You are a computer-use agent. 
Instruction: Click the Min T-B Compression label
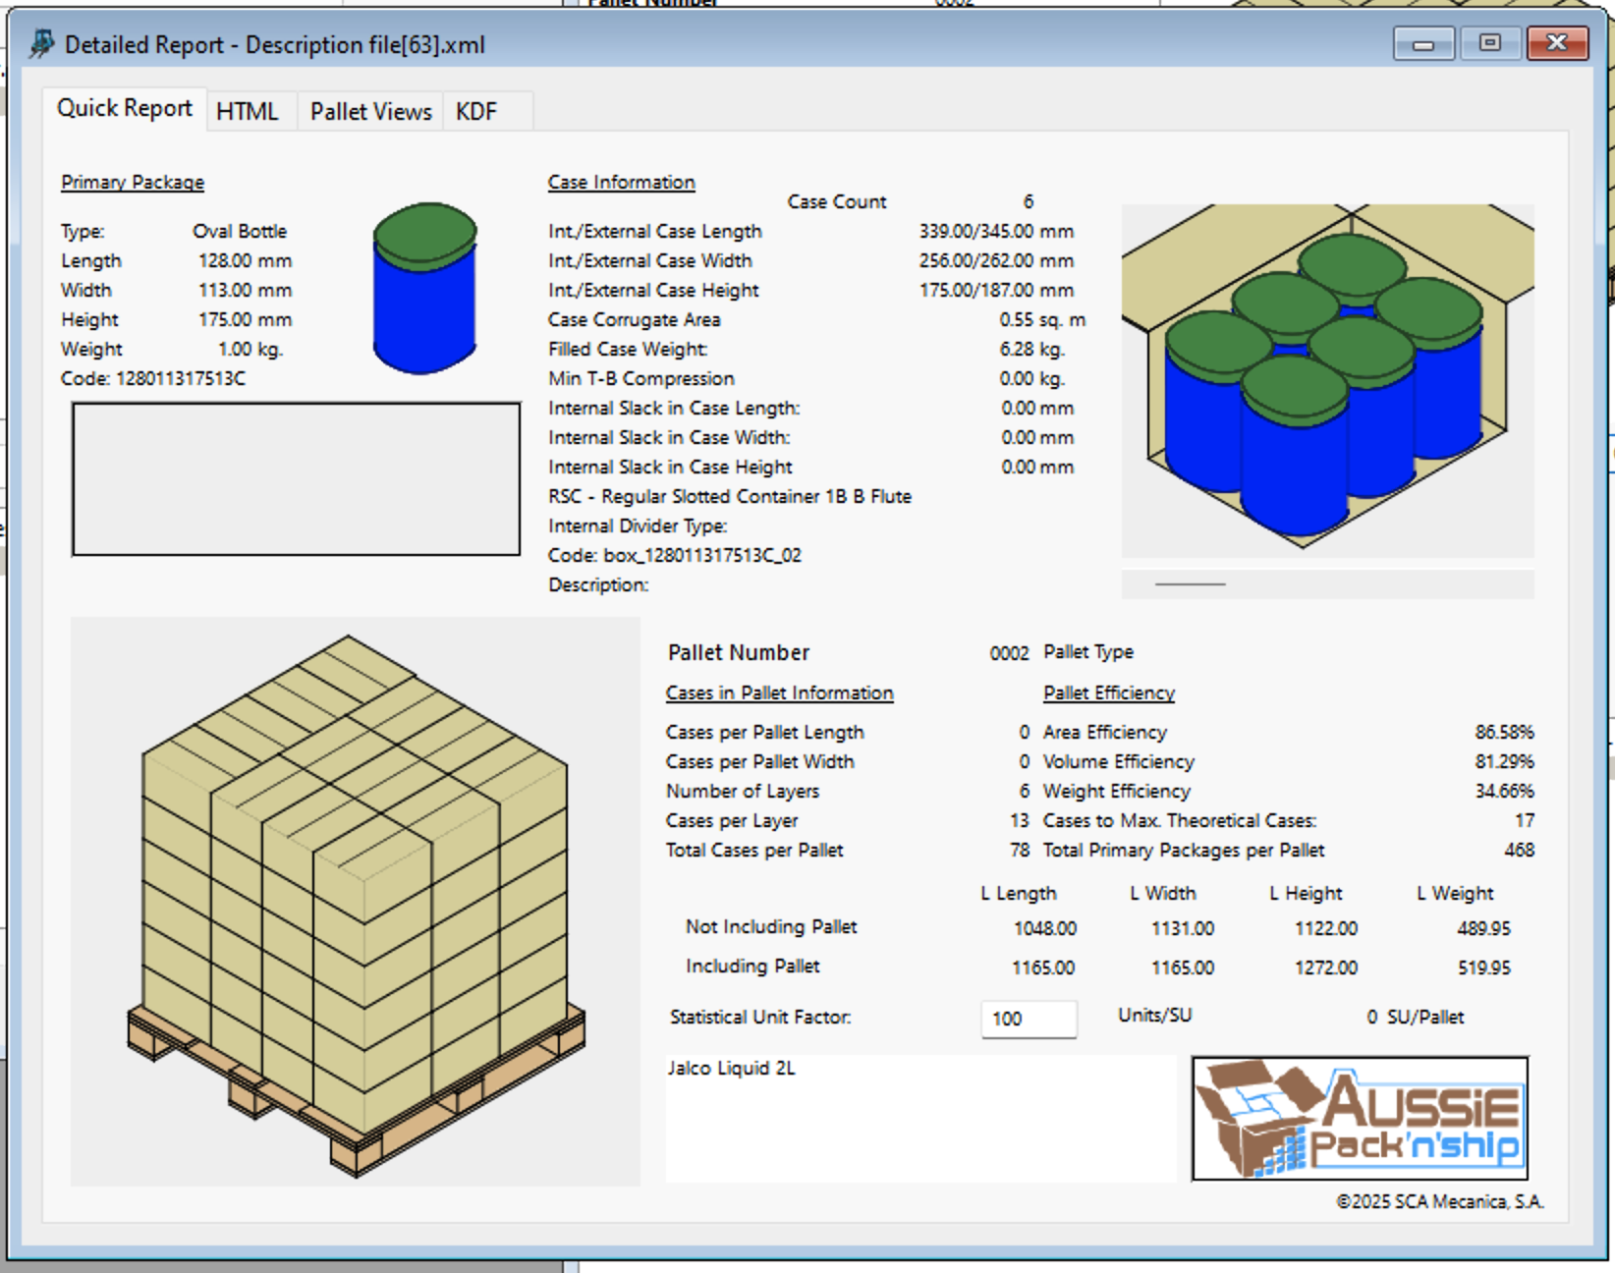click(x=641, y=378)
